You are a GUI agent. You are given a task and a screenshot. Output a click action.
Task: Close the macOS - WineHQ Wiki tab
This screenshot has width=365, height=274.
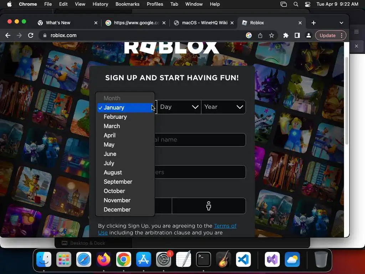232,23
